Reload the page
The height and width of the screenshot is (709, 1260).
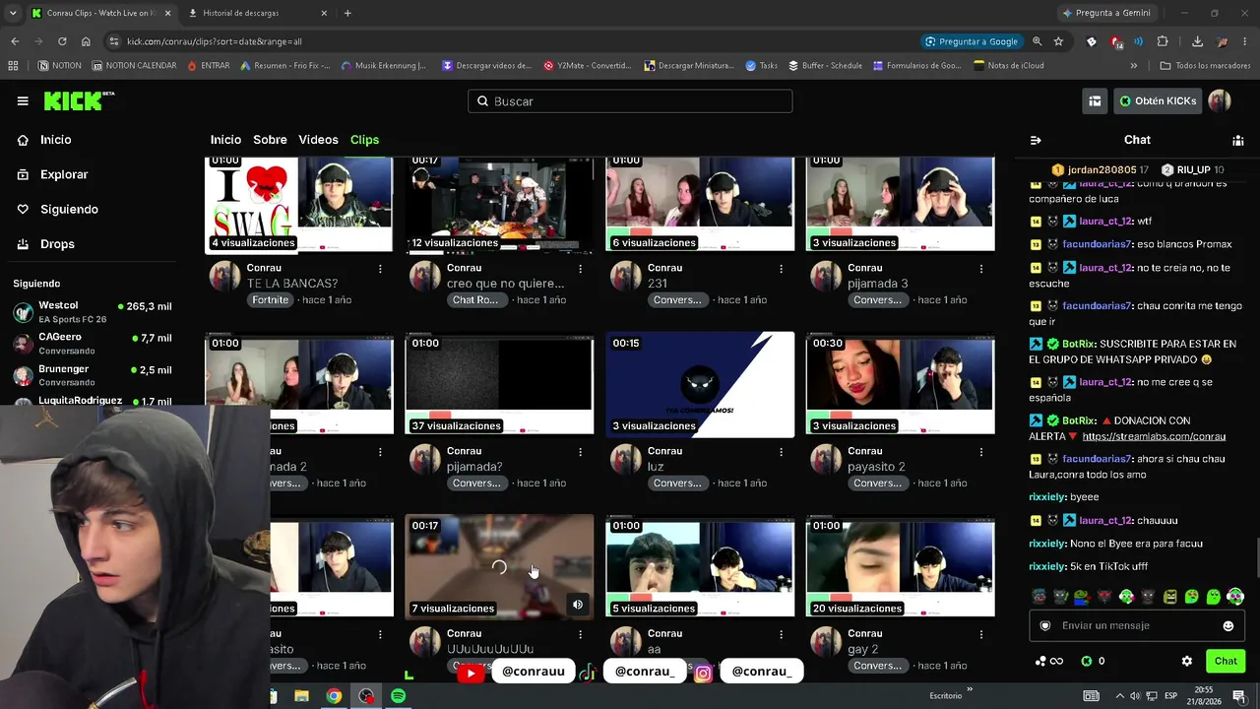tap(62, 41)
